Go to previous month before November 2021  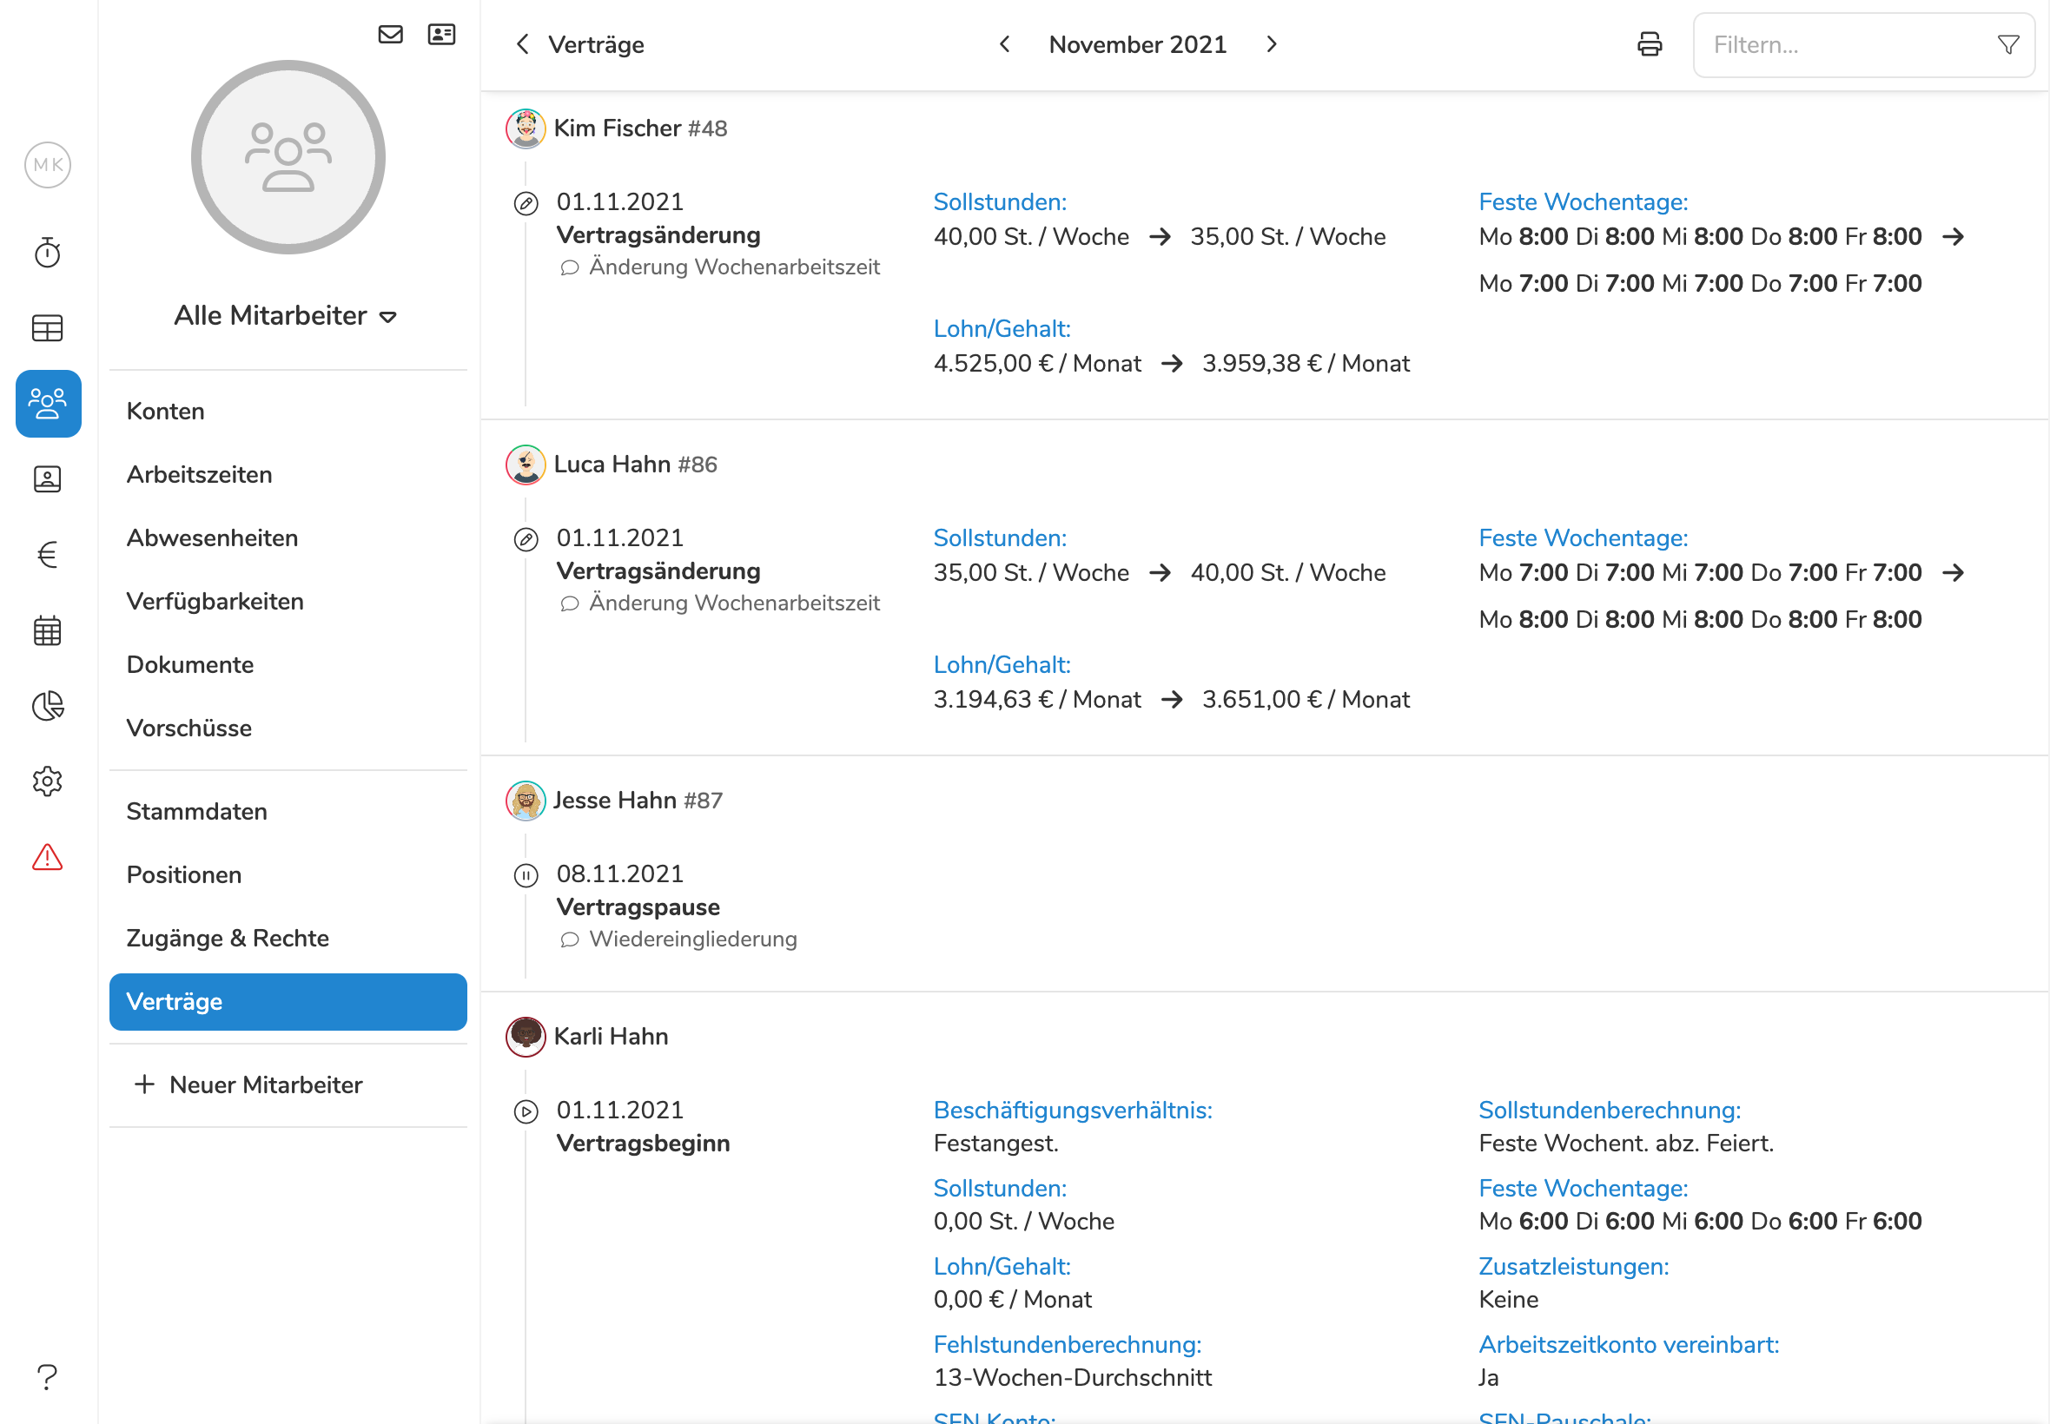click(1005, 44)
